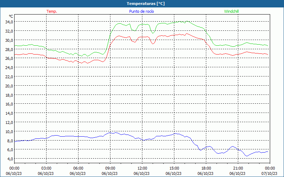Click the 16,0 y-axis value

click(x=9, y=104)
